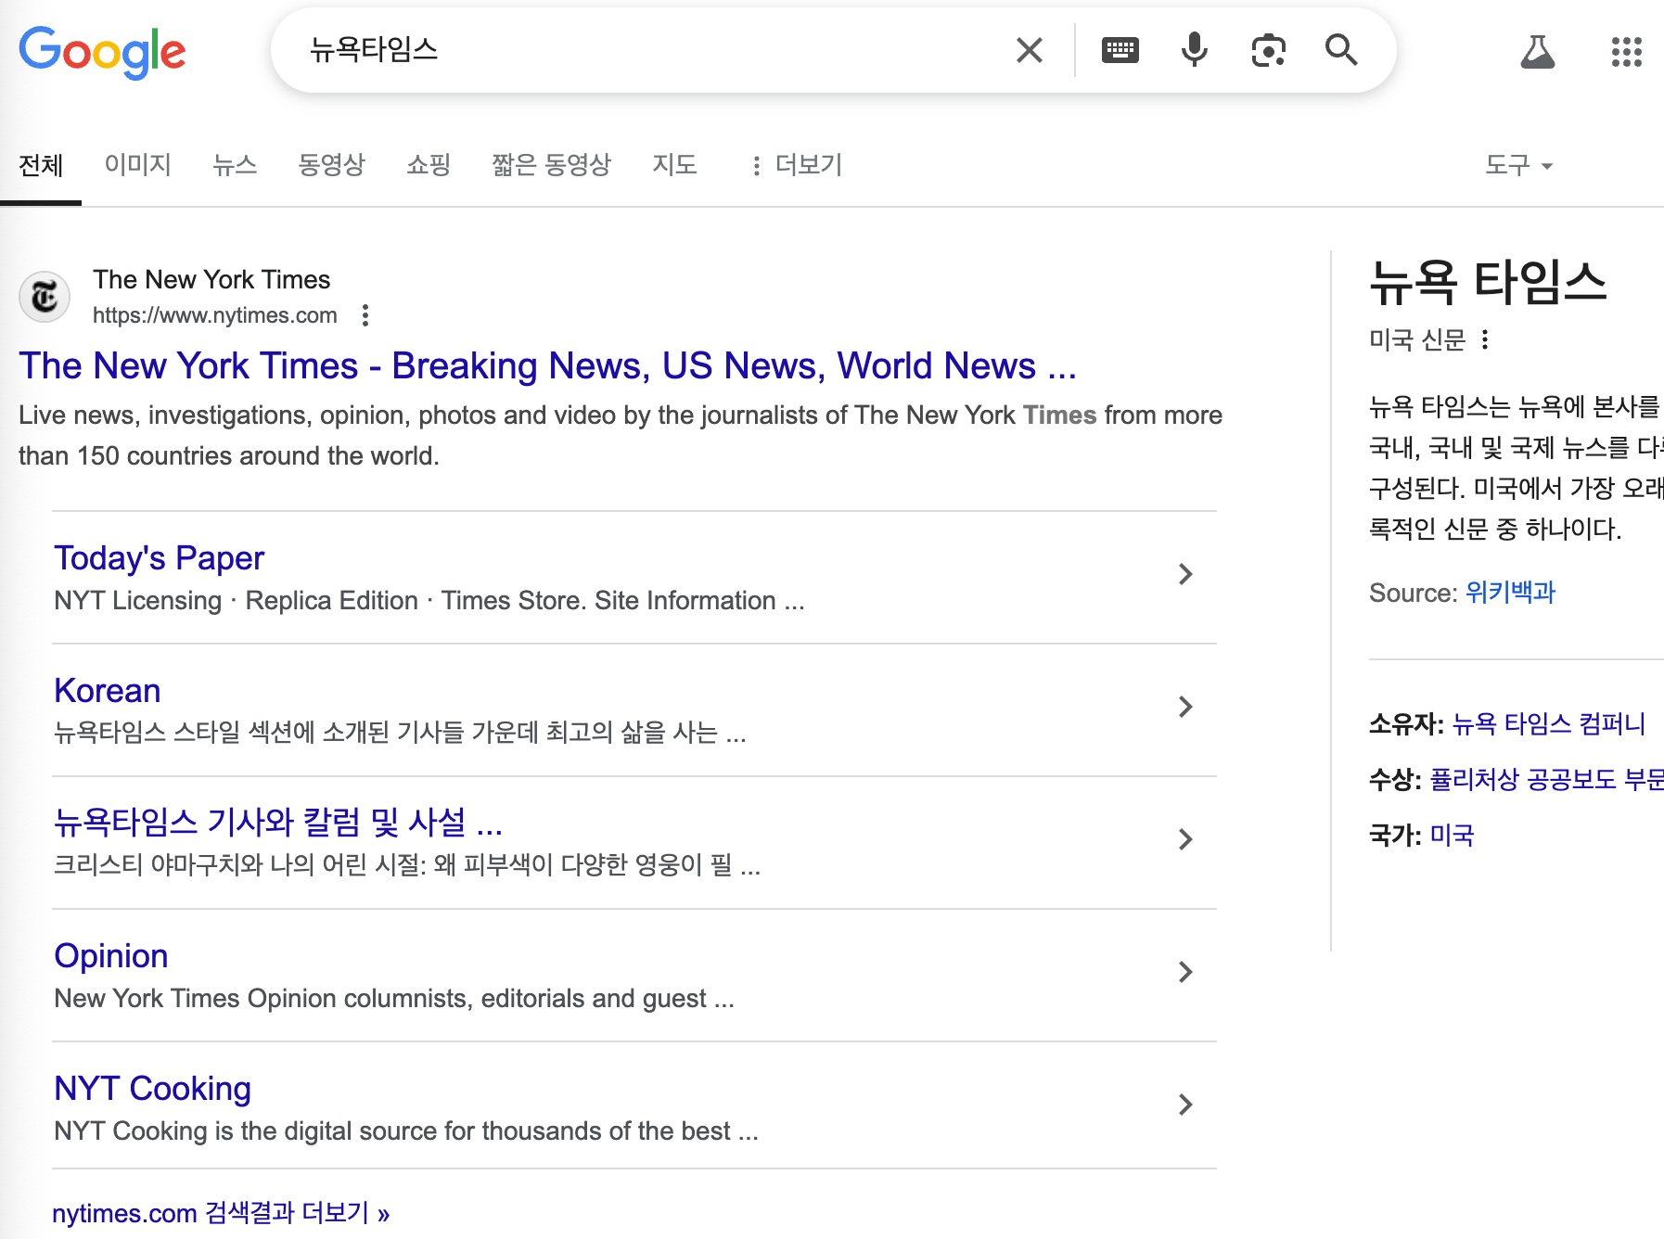Open the Opinion sitelink
The image size is (1664, 1239).
(111, 956)
